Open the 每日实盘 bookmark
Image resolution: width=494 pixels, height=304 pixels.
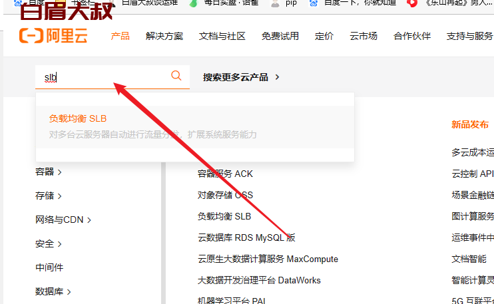[224, 3]
